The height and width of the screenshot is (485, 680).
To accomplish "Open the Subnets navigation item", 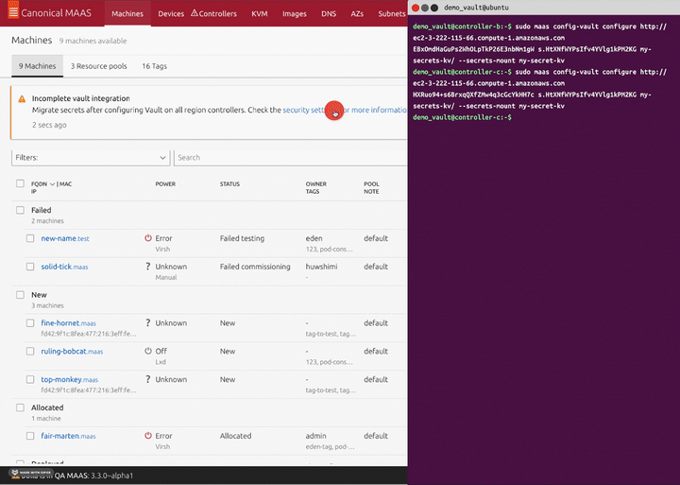I will tap(392, 13).
